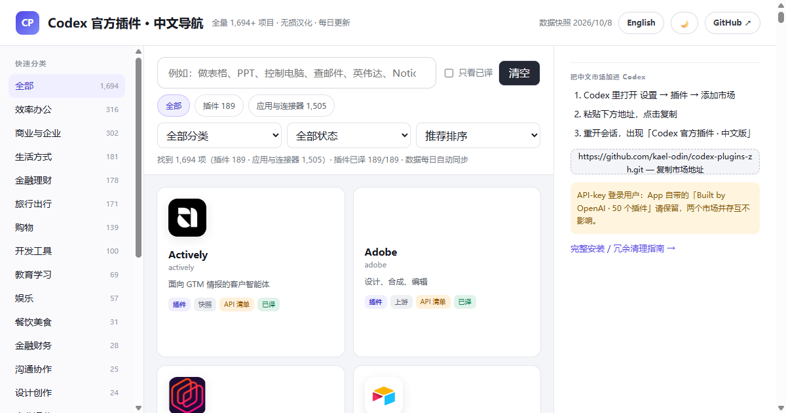
Task: Open the 全部分类 dropdown
Action: [219, 136]
